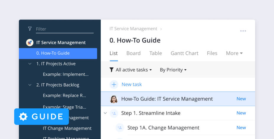
Task: Open the All active tasks filter dropdown
Action: click(131, 70)
